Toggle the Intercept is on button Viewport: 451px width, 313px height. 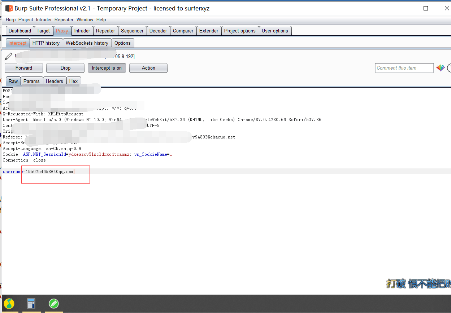(x=107, y=68)
